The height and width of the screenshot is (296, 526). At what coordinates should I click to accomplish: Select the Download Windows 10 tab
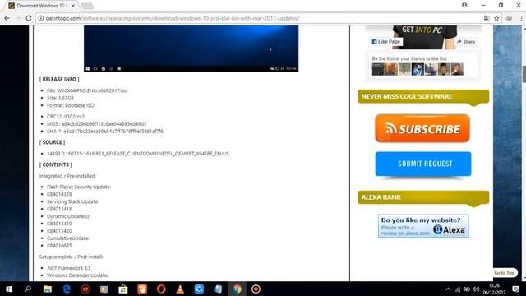[40, 6]
